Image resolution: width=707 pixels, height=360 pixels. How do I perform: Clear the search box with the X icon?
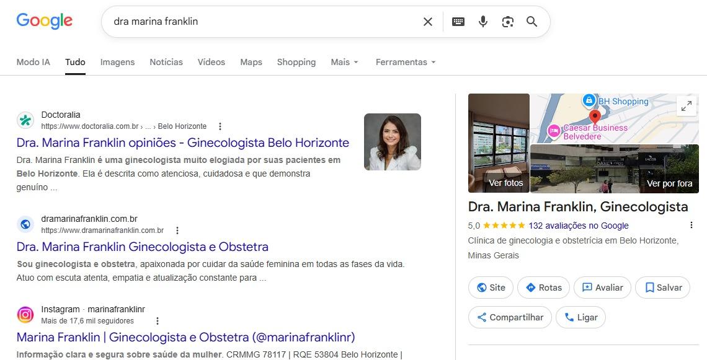427,22
